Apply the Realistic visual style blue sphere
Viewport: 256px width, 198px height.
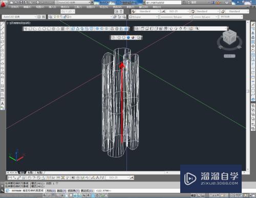pos(129,37)
